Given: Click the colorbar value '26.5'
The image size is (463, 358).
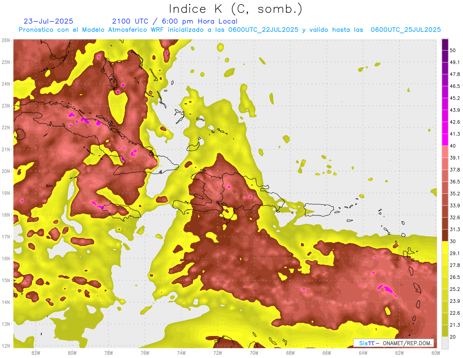Looking at the screenshot, I should [x=455, y=277].
